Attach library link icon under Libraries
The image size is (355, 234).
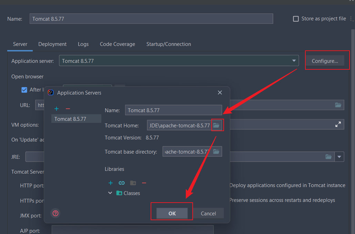(122, 183)
